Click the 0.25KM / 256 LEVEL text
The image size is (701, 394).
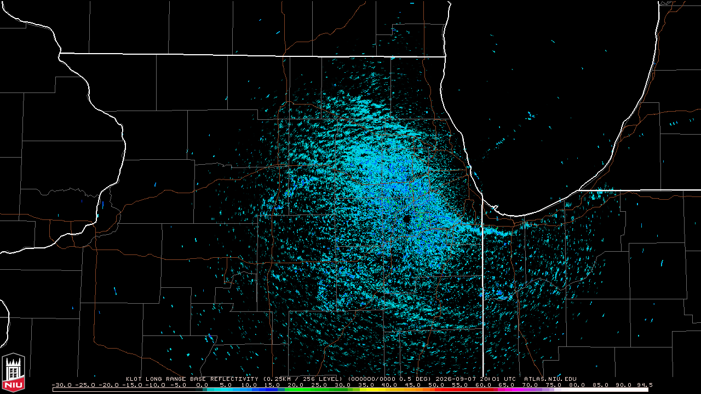click(302, 379)
